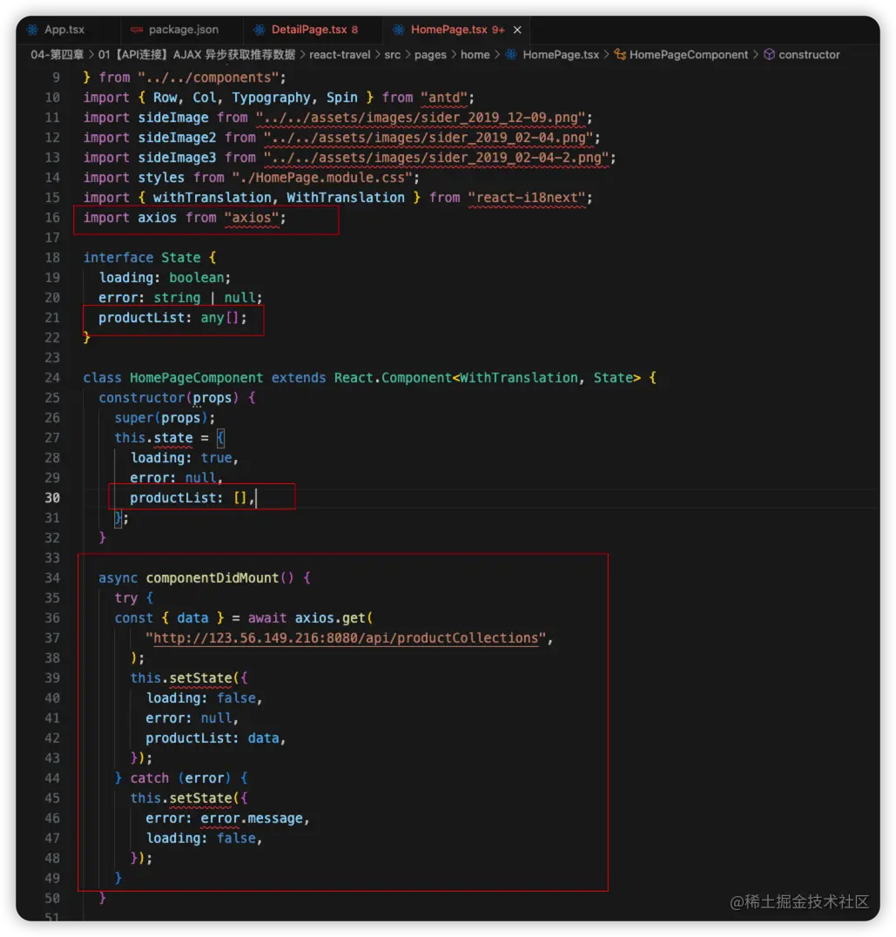Click "withTranslation, WithTranslation" import
896x937 pixels.
[x=279, y=197]
